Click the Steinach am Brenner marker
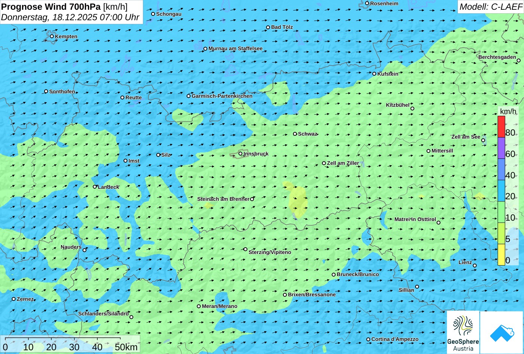 tap(252, 199)
